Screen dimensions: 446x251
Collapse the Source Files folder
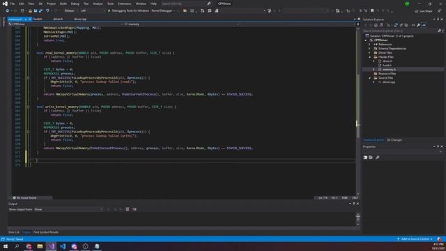pyautogui.click(x=370, y=77)
